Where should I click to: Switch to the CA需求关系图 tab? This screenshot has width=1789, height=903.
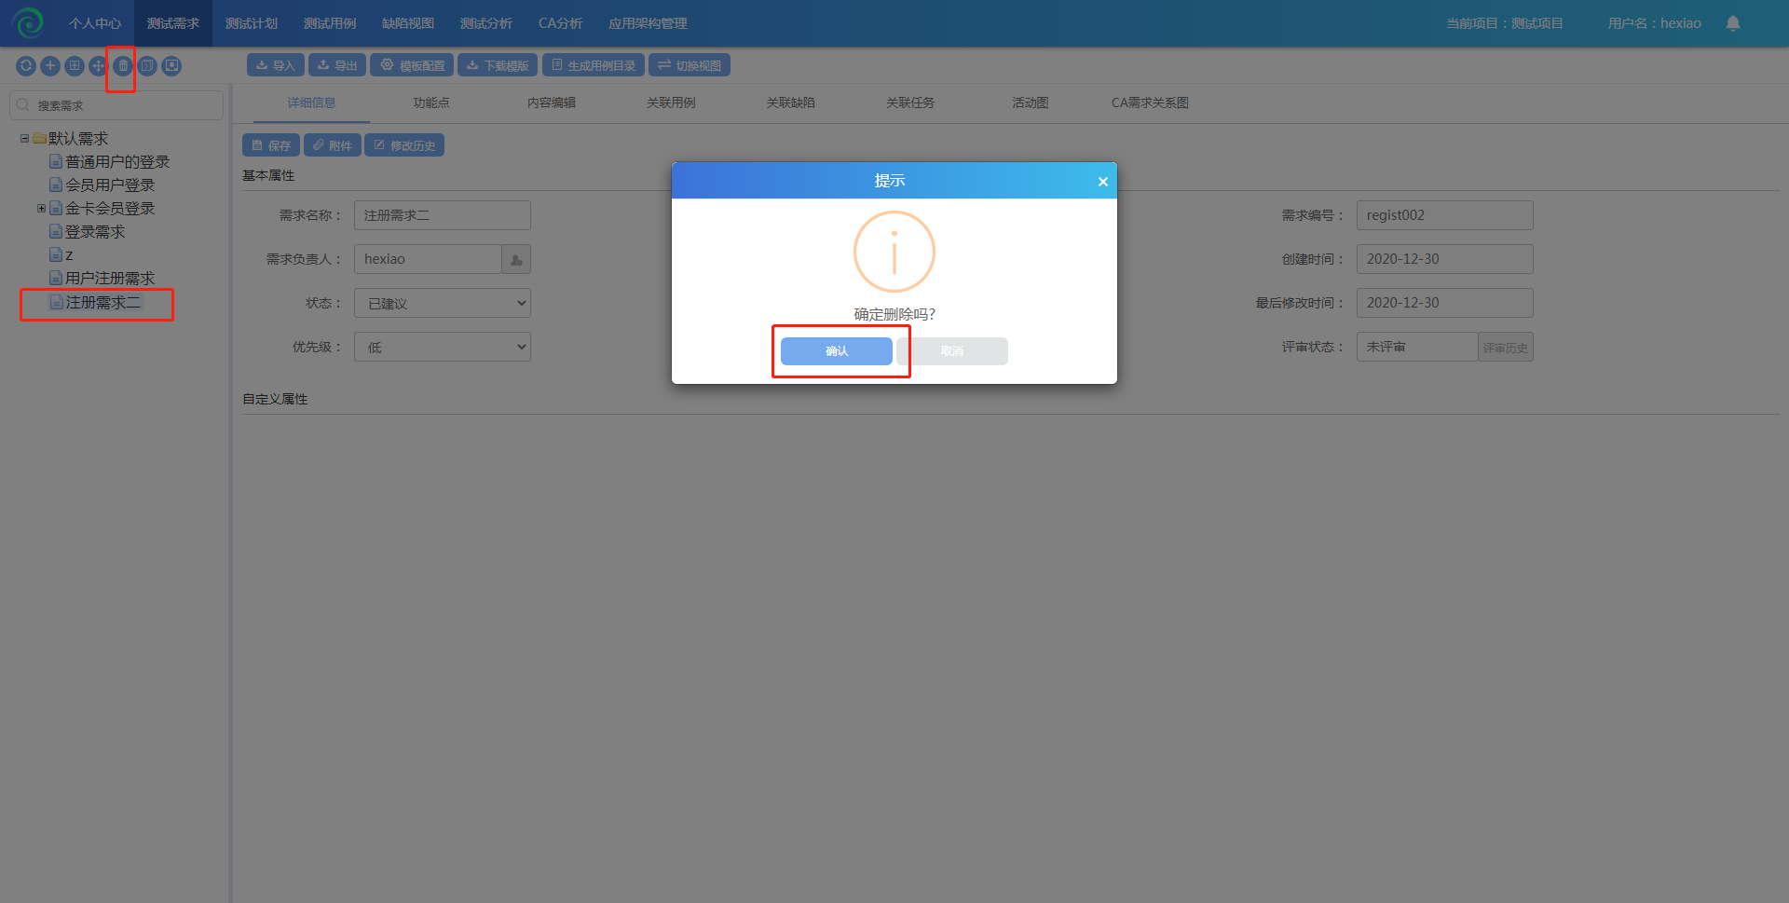[1150, 103]
